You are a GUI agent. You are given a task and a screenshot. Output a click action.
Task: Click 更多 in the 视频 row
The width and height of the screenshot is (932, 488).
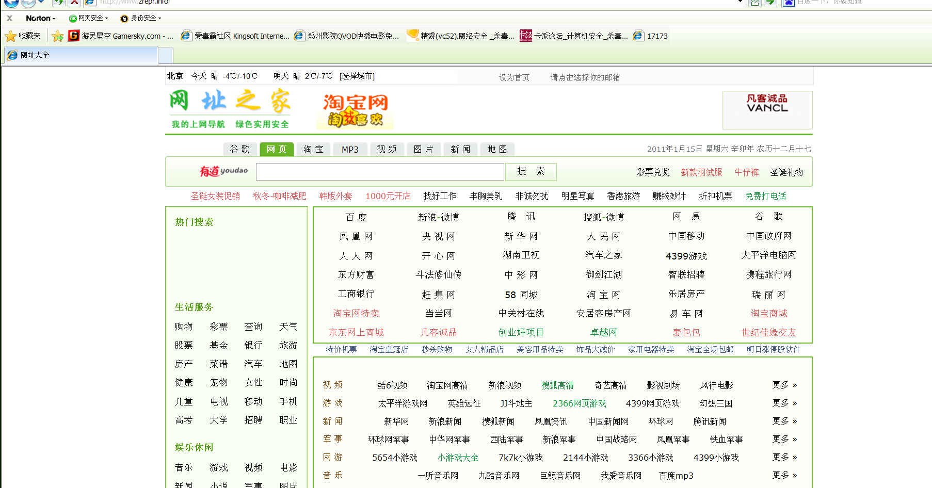(x=784, y=385)
